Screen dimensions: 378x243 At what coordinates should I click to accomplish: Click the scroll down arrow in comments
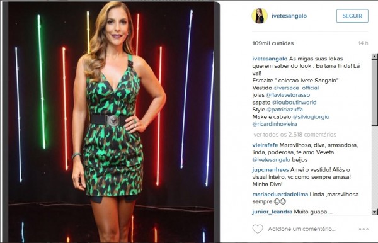point(374,212)
